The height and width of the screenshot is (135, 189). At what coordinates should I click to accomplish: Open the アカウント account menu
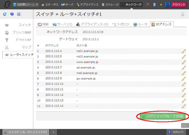pos(176,5)
